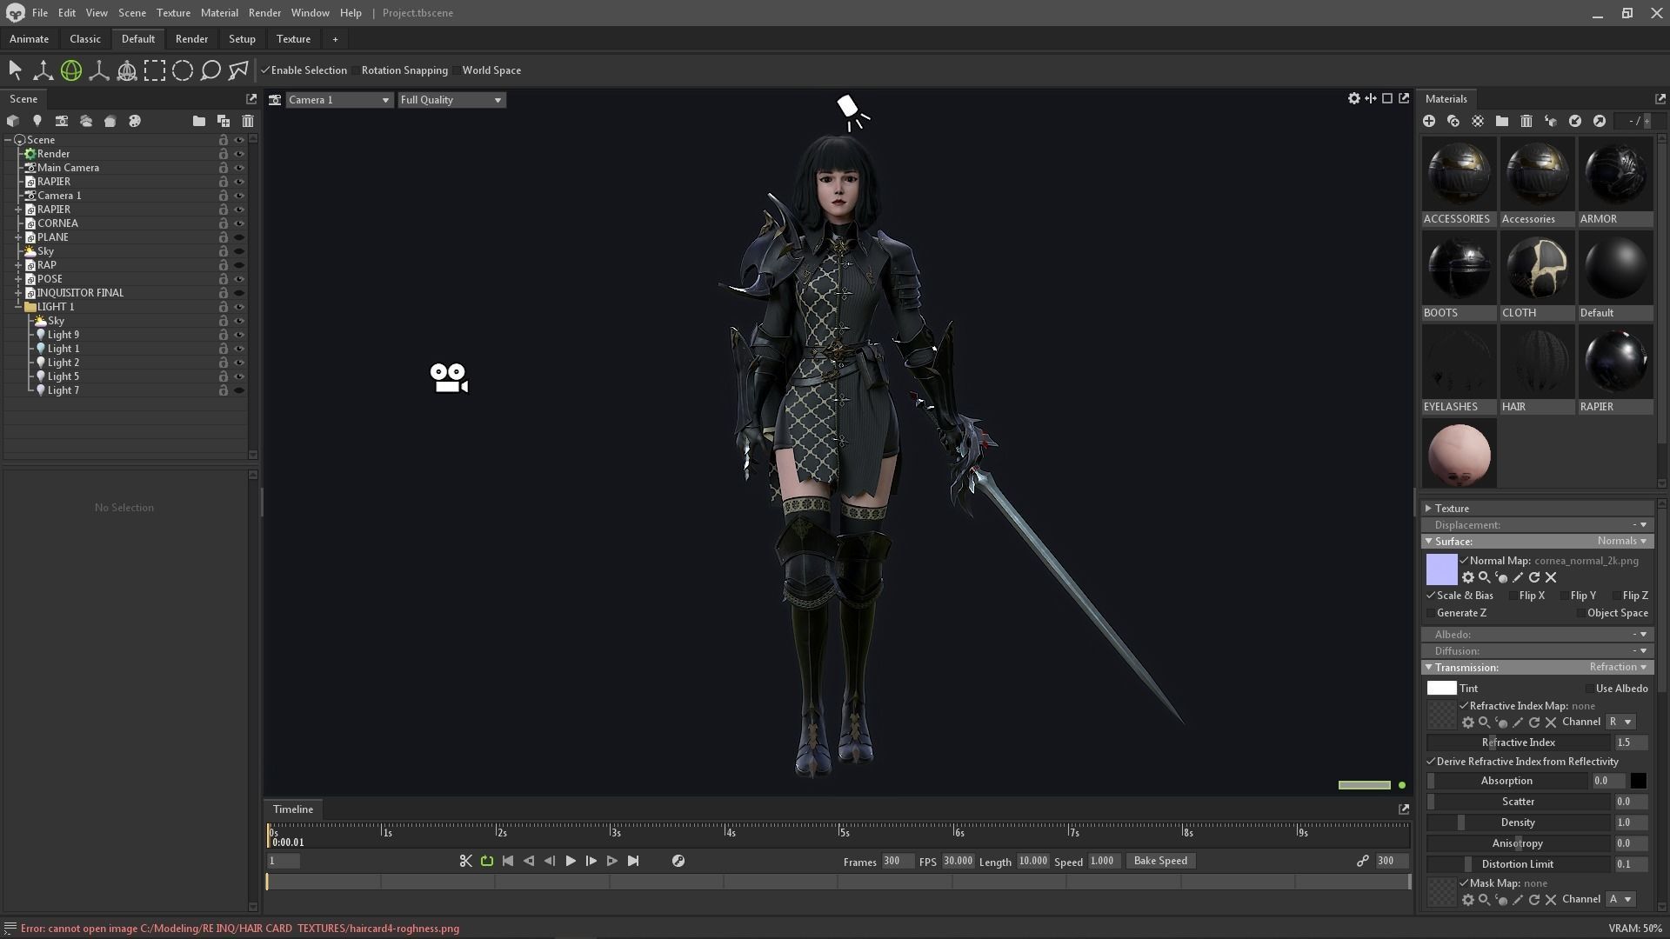Select the lasso selection tool

pyautogui.click(x=210, y=70)
